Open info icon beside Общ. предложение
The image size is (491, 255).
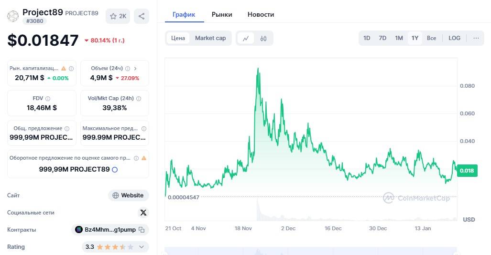pyautogui.click(x=67, y=128)
